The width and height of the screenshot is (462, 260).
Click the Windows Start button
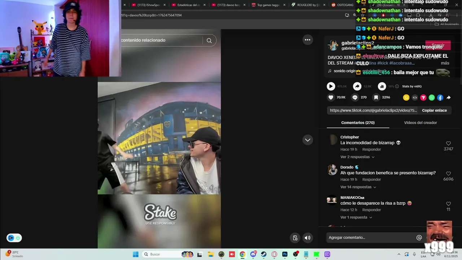136,254
